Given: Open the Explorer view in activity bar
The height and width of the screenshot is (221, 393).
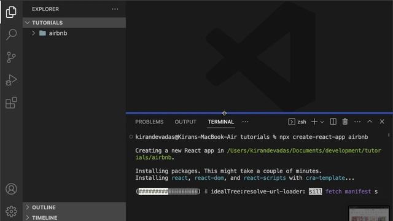Looking at the screenshot, I should coord(11,12).
